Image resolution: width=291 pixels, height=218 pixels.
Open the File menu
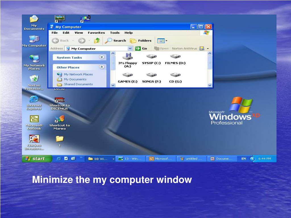55,33
